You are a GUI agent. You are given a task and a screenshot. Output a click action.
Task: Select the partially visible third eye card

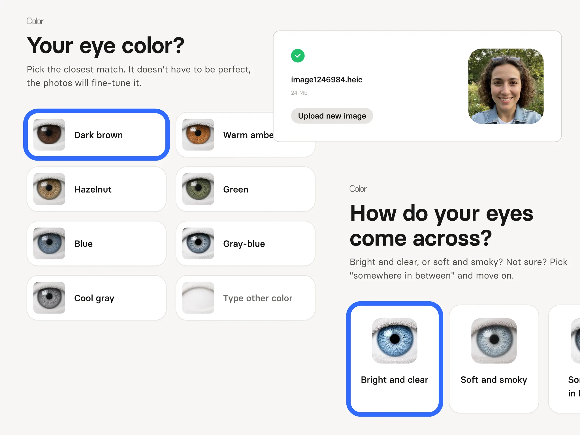564,359
